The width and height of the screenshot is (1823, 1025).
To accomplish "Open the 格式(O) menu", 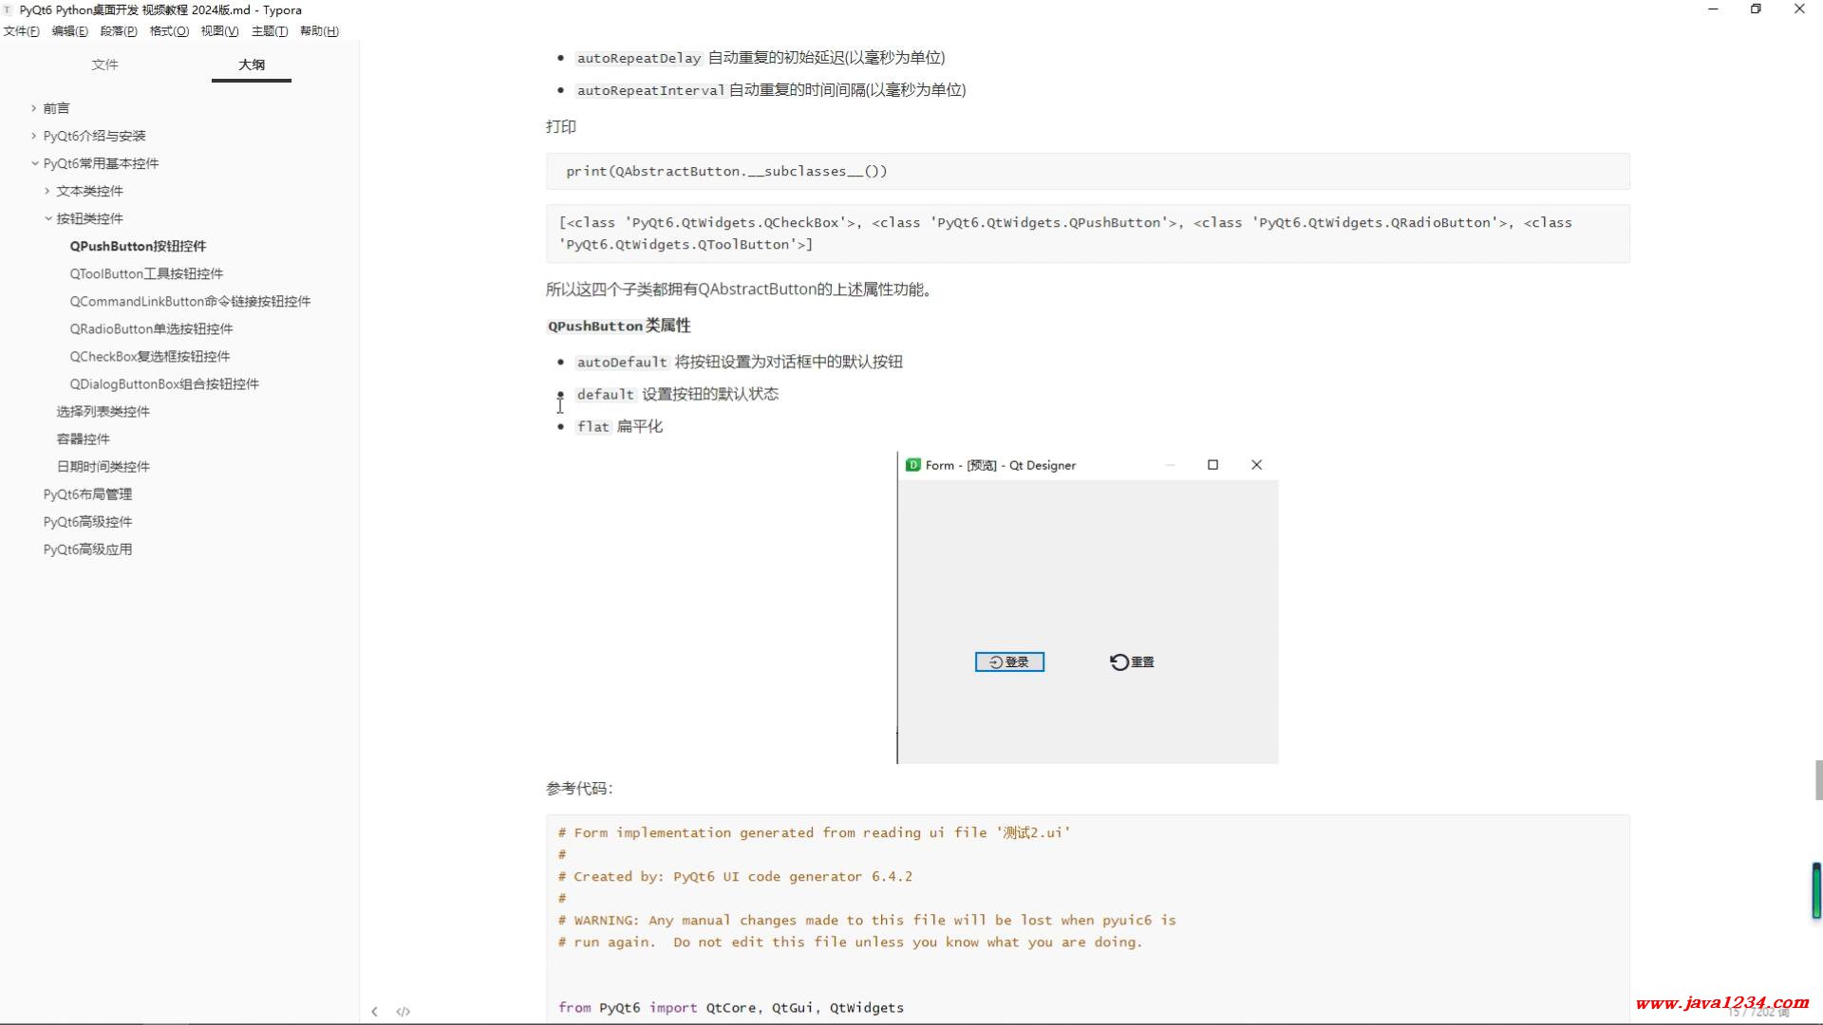I will pyautogui.click(x=169, y=31).
